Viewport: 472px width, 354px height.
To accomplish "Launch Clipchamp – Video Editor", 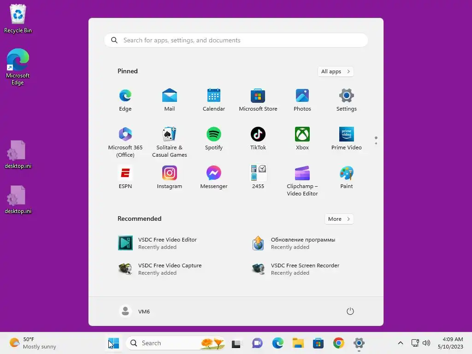I will pos(302,181).
